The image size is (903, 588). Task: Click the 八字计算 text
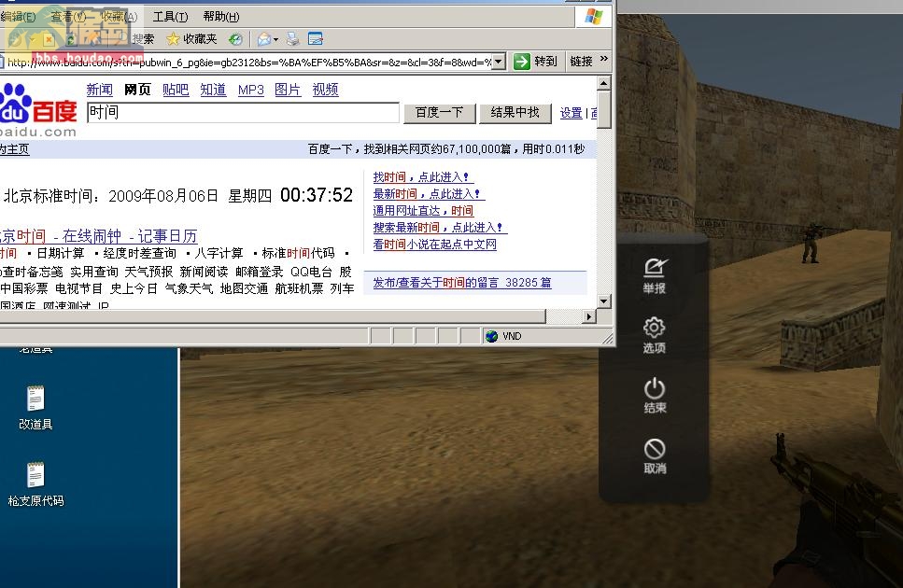219,253
